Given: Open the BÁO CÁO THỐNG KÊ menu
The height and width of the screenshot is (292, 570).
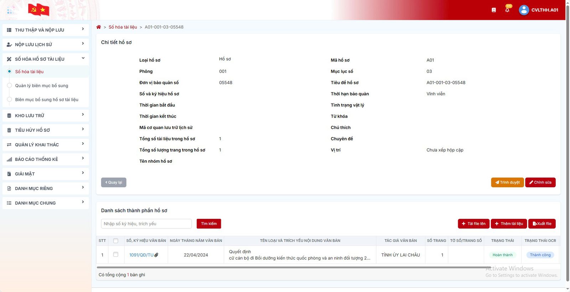Looking at the screenshot, I should [x=46, y=159].
